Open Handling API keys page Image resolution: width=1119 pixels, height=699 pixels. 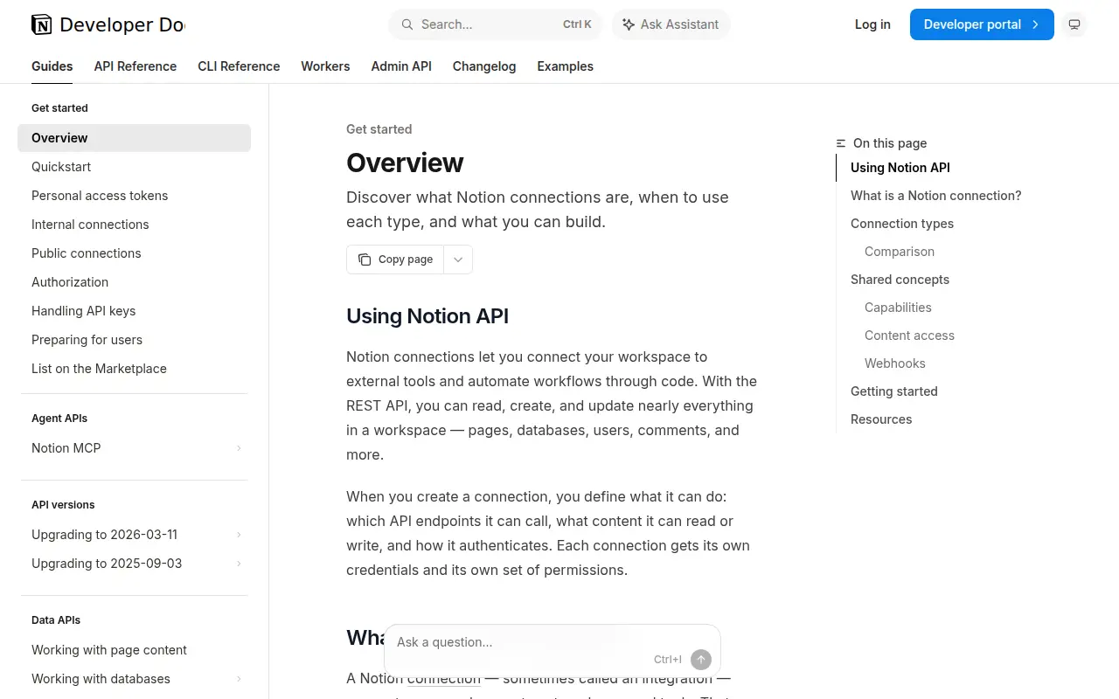coord(134,311)
